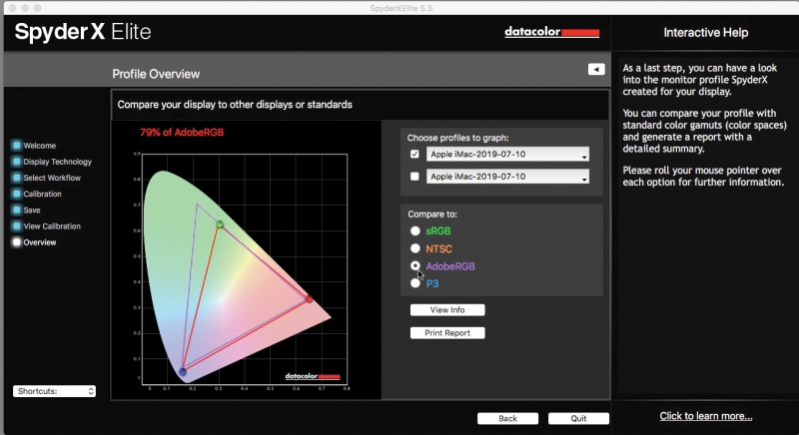The width and height of the screenshot is (799, 435).
Task: Select the NTSC radio button
Action: coord(415,248)
